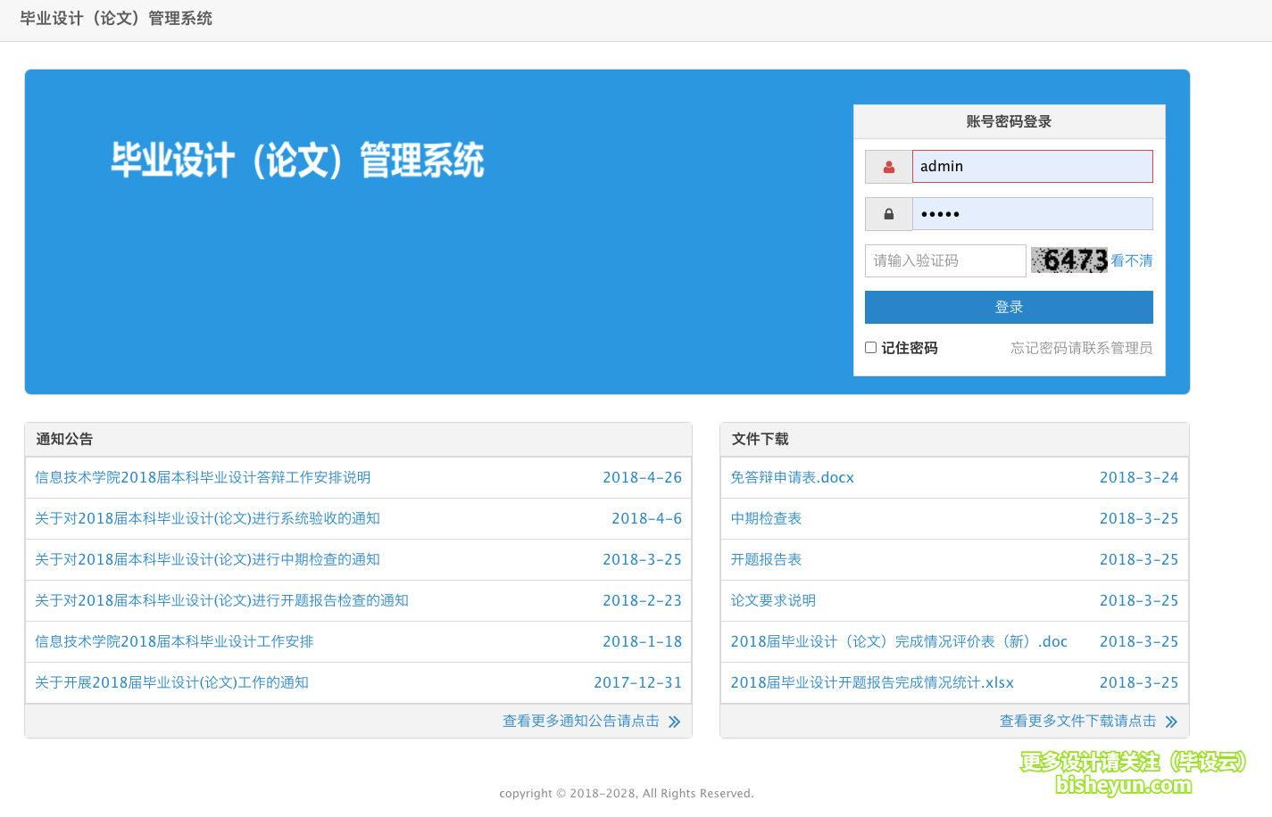
Task: Click 看不清 to refresh captcha
Action: pos(1131,260)
